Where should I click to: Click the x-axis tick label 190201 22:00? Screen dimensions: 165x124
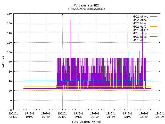coord(127,115)
